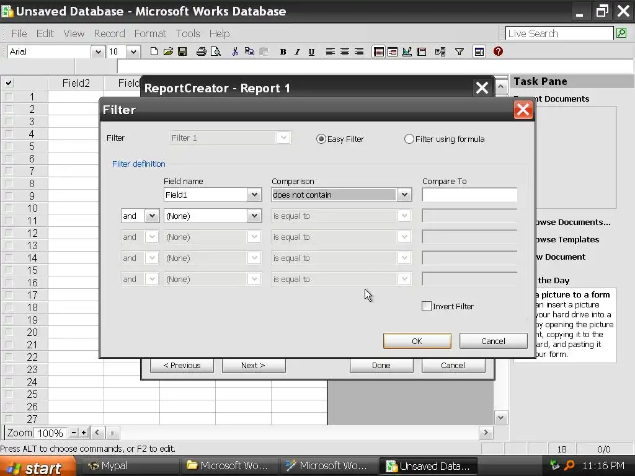
Task: Open the Arial font name dropdown
Action: coord(97,52)
